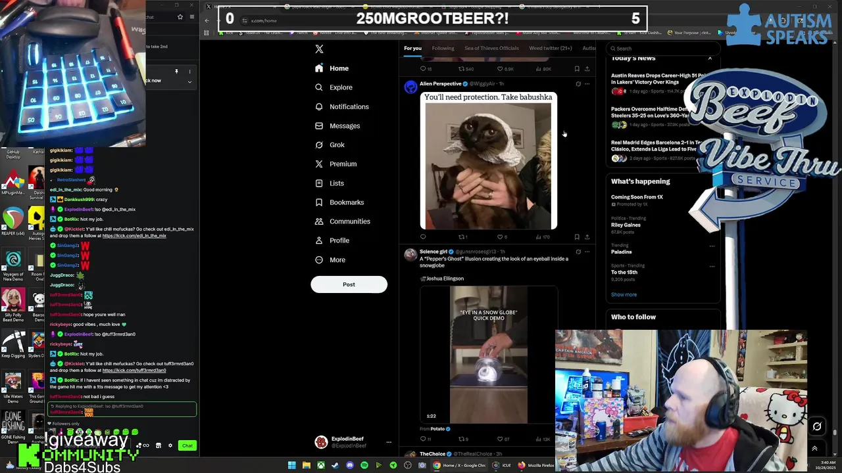This screenshot has height=473, width=842.
Task: Switch to the Following tab
Action: coord(443,48)
